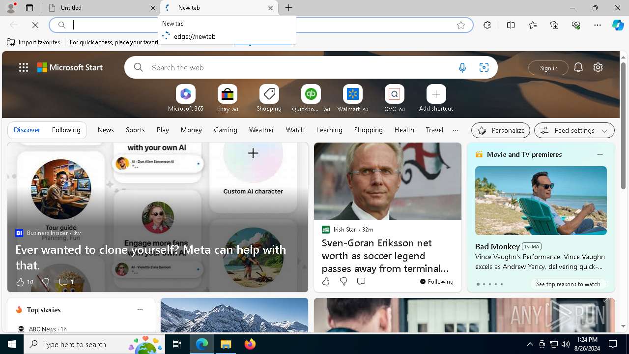Open the Edge profile icon
This screenshot has height=354, width=629.
(11, 8)
